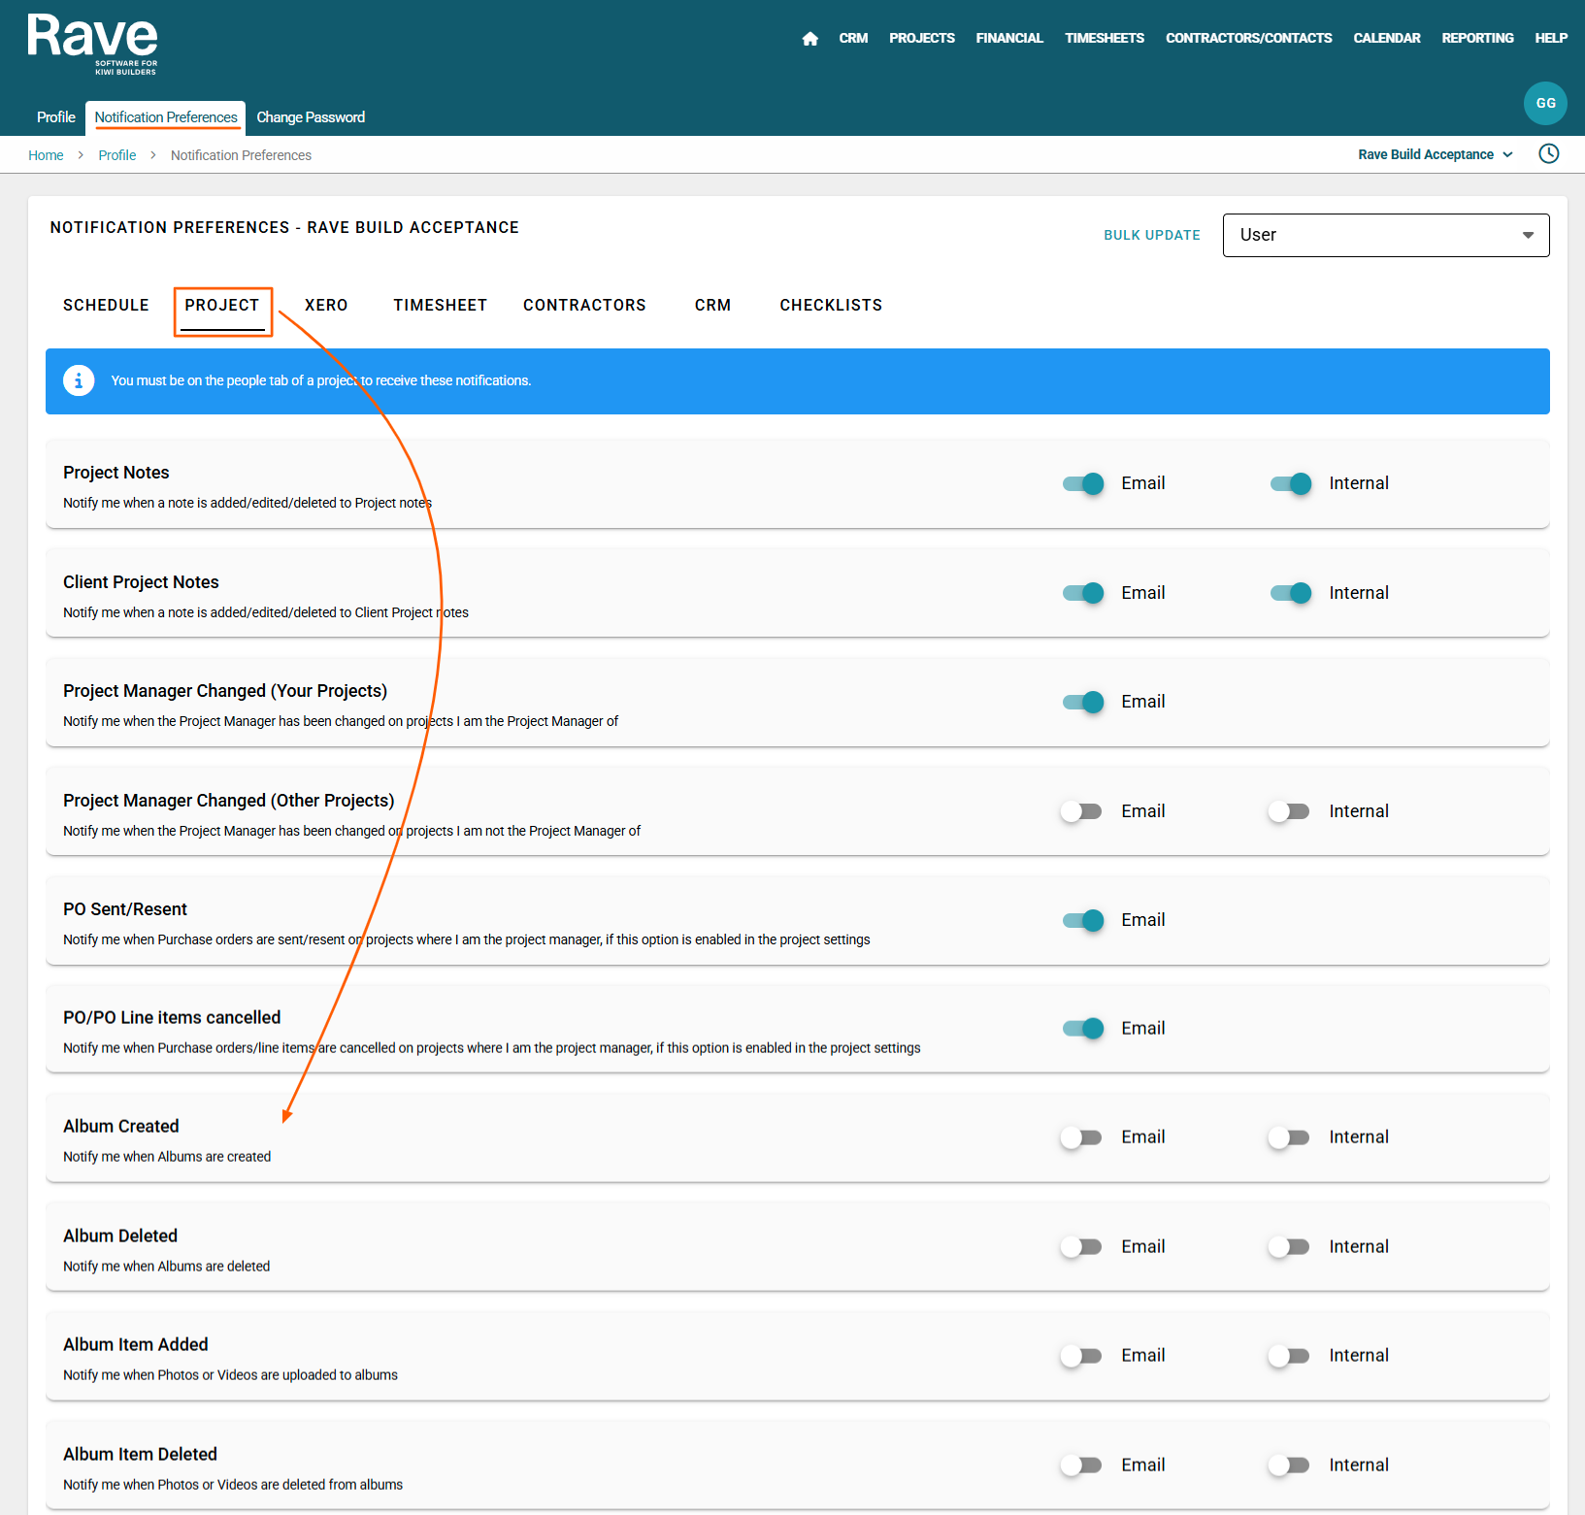1585x1515 pixels.
Task: Switch on Album Item Deleted Email
Action: pos(1081,1466)
